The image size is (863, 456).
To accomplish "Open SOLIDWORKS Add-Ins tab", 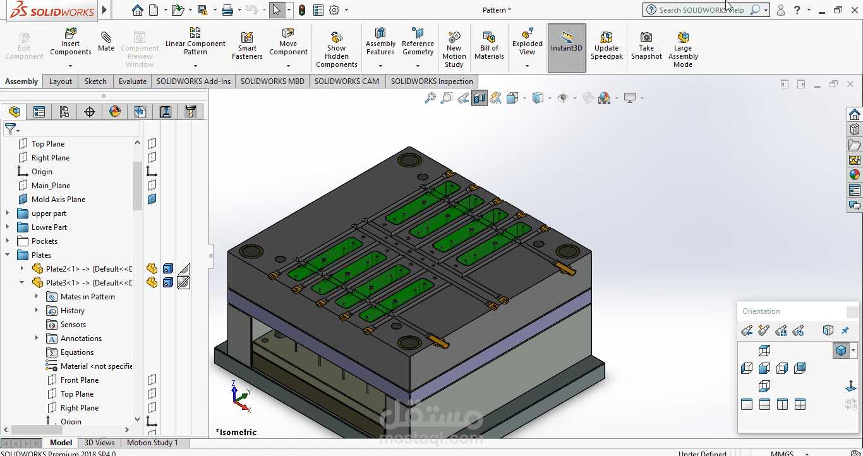I will tap(193, 81).
